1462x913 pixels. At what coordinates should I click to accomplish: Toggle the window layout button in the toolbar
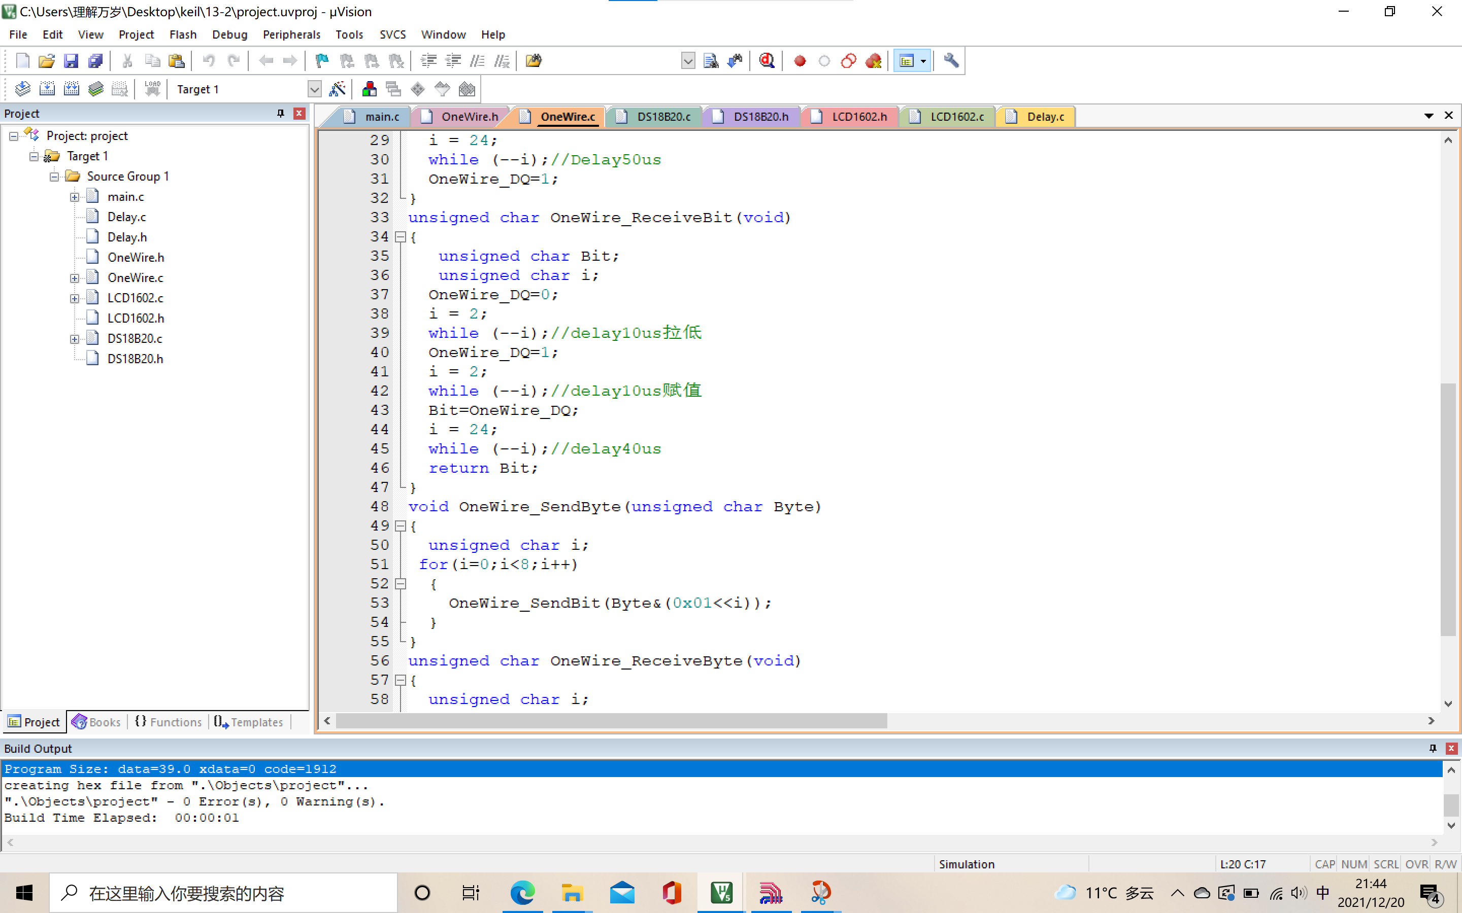click(x=907, y=61)
